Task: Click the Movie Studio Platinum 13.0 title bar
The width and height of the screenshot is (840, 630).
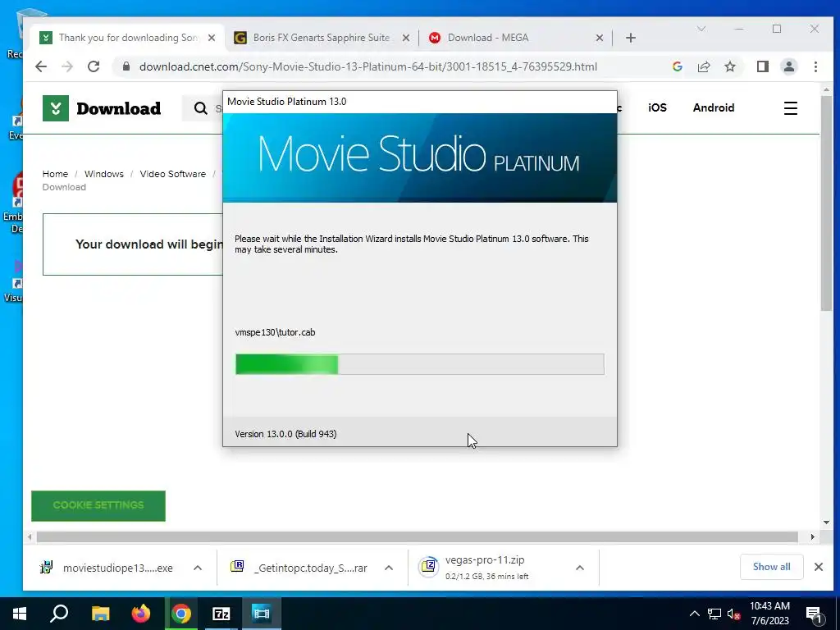Action: click(x=419, y=102)
